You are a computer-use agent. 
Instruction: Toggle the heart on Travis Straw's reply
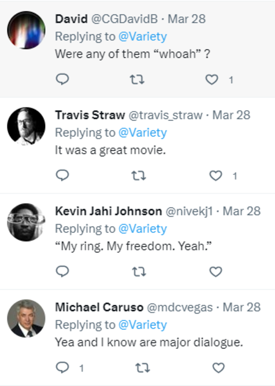click(215, 175)
